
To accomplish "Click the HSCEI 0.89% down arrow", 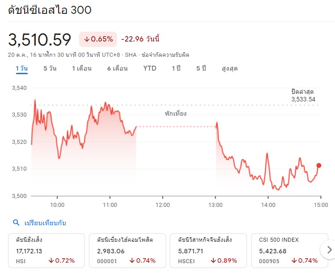I will point(213,260).
